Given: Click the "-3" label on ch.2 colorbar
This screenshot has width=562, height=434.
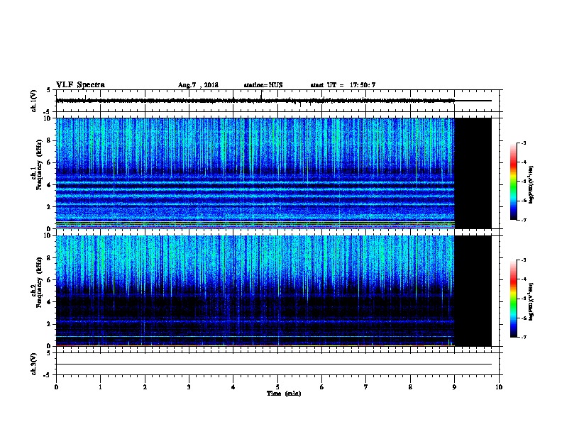Looking at the screenshot, I should pyautogui.click(x=523, y=260).
